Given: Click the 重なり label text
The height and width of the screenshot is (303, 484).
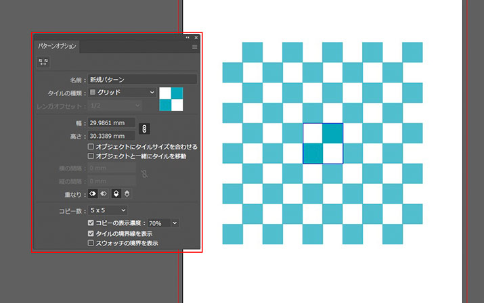Looking at the screenshot, I should 74,194.
